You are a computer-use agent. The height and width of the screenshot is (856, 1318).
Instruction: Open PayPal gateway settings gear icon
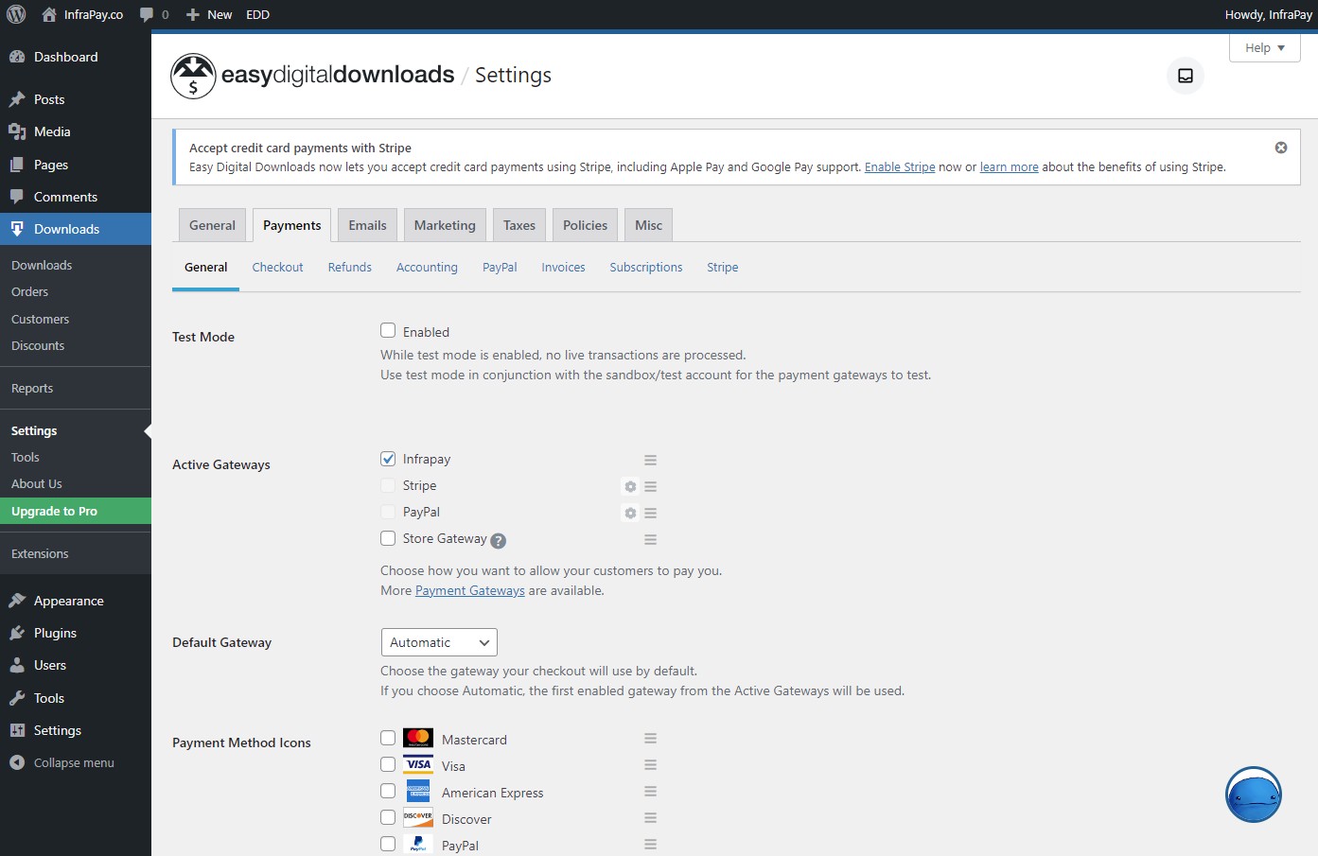630,513
